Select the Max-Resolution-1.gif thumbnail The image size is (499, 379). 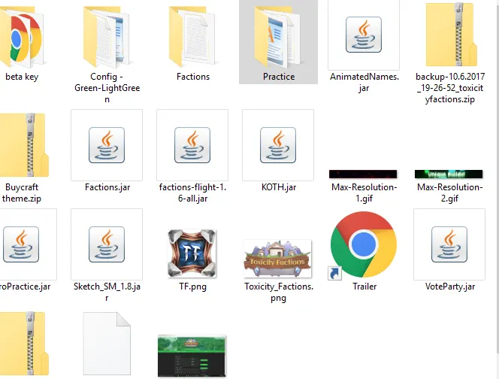coord(363,174)
